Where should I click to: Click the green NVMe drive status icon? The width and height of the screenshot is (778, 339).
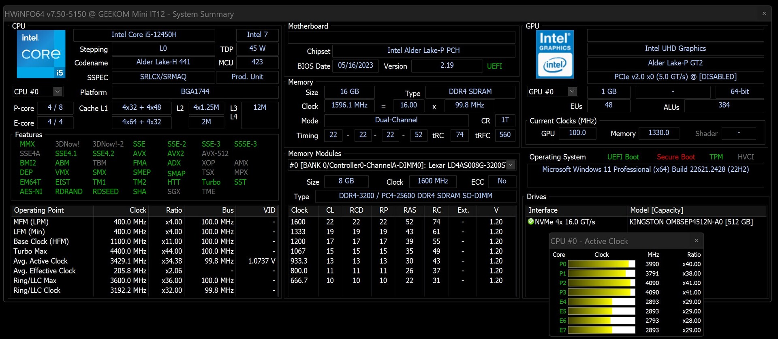(531, 222)
